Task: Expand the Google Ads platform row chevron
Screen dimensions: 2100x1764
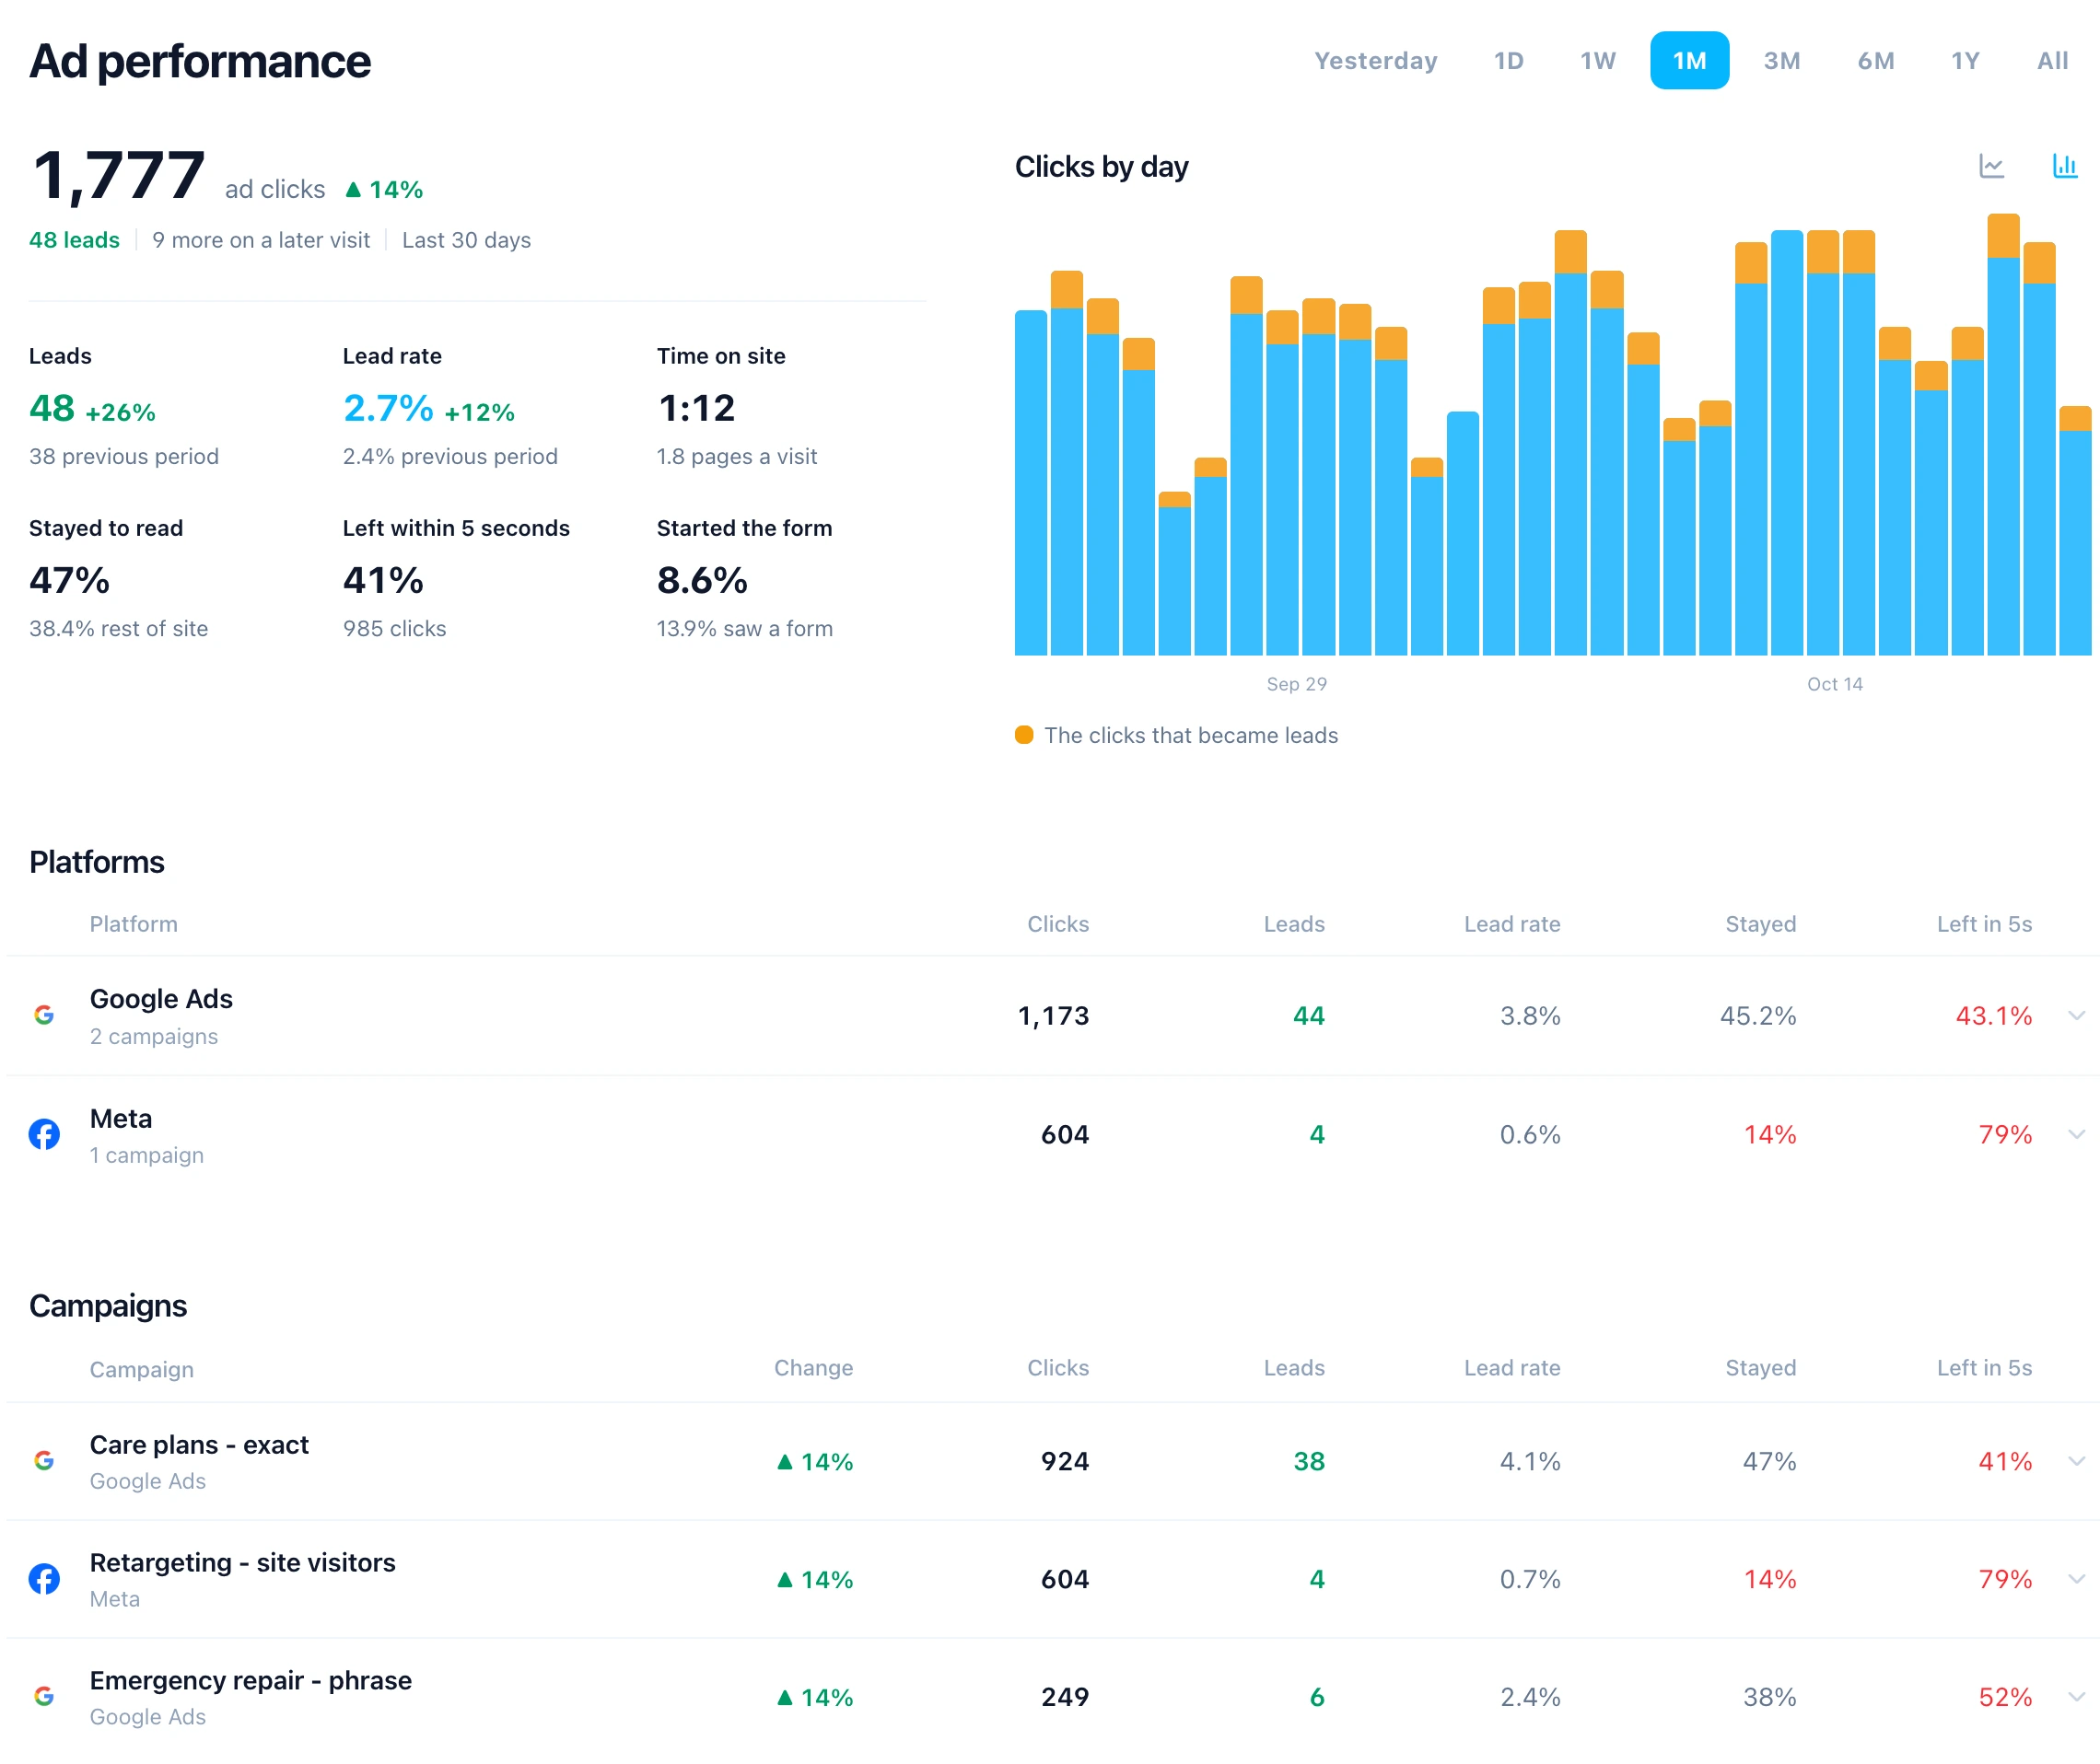Action: coord(2076,1016)
